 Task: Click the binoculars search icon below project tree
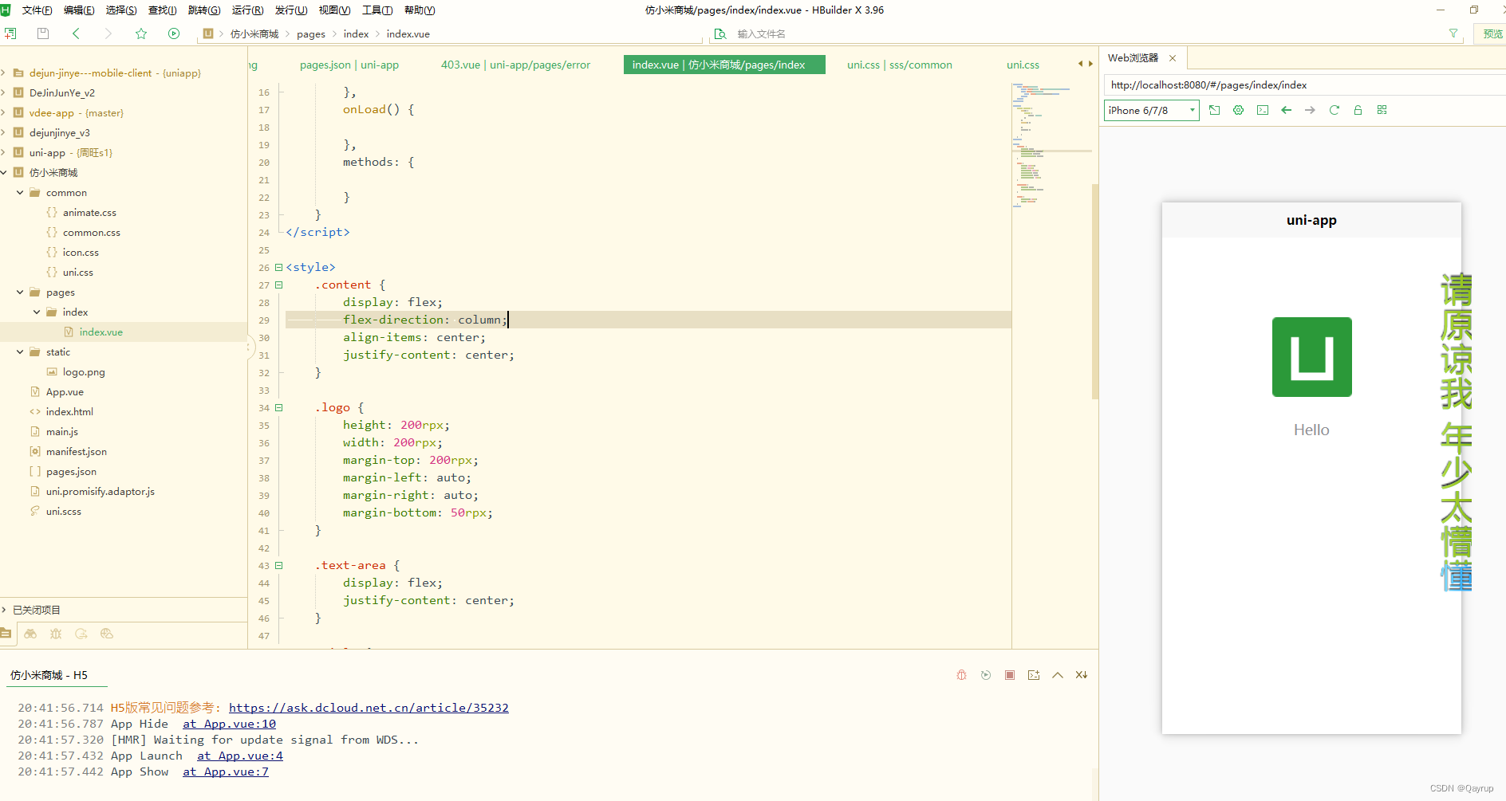coord(30,634)
